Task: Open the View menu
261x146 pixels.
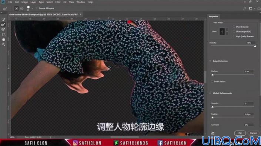Action: (x=71, y=2)
